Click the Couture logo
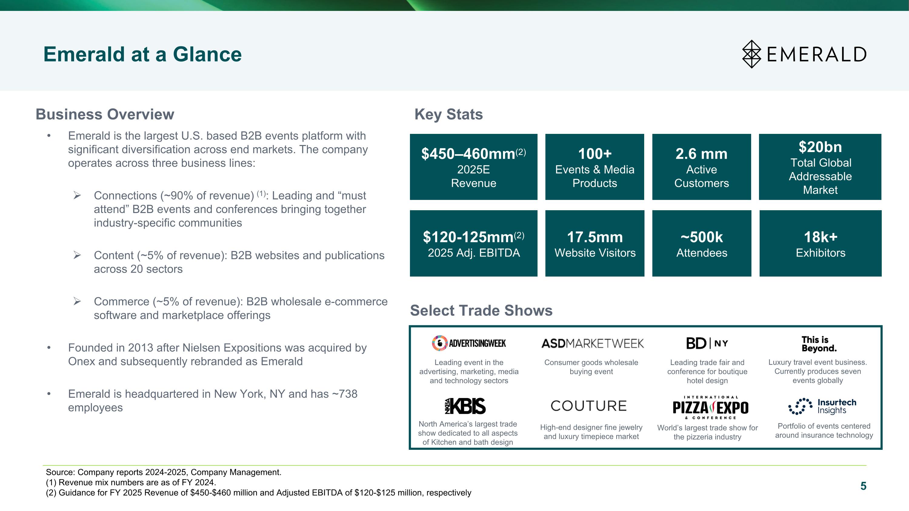The image size is (909, 511). [x=589, y=406]
